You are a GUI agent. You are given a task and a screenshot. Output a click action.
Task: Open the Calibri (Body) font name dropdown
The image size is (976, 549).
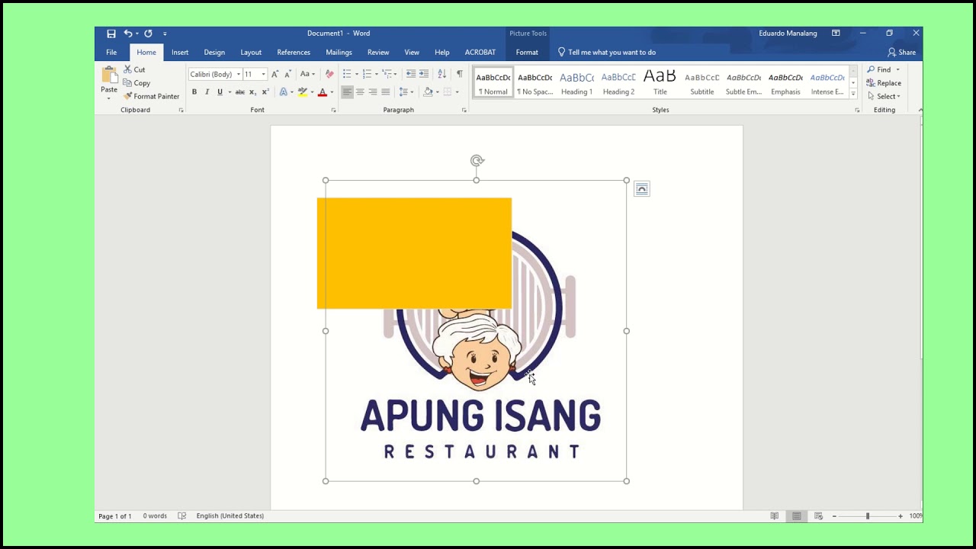[238, 74]
